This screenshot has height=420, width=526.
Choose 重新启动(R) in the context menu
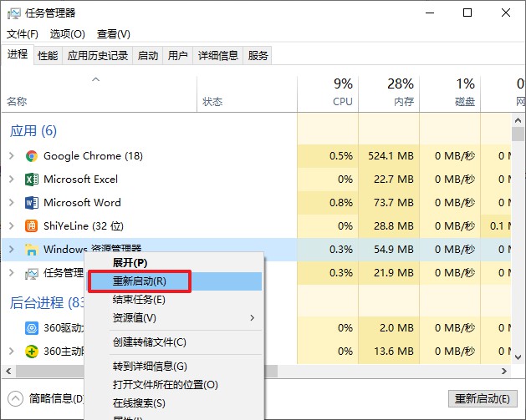174,281
